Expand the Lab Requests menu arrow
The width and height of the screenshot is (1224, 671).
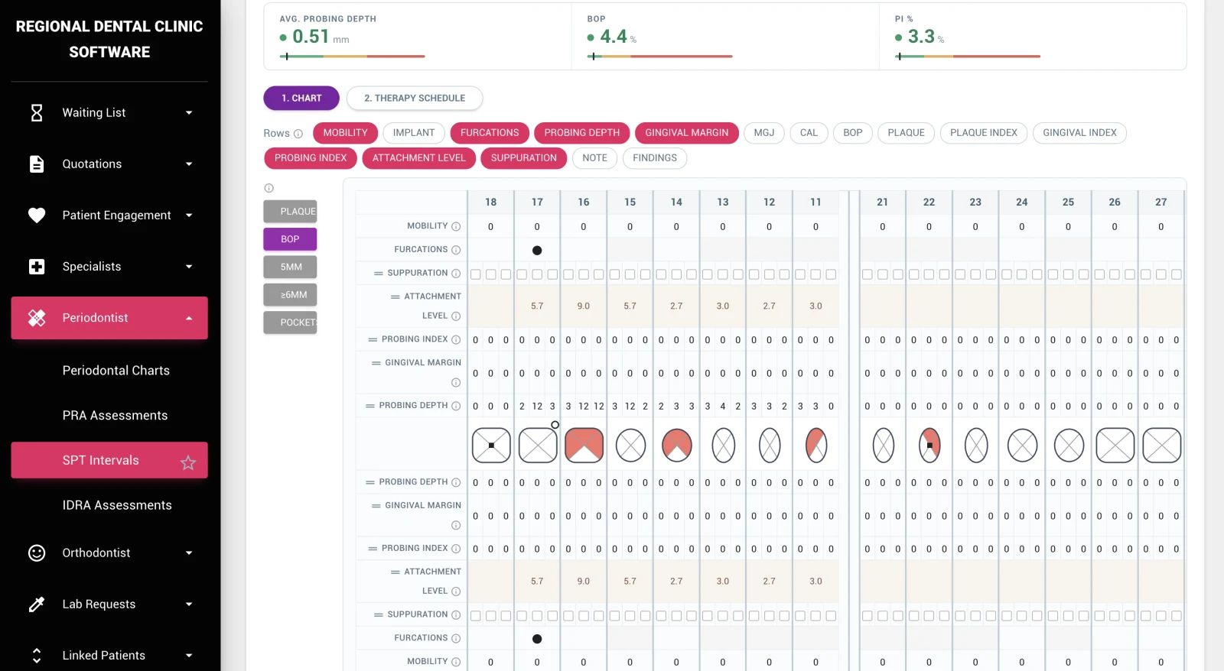click(x=189, y=605)
